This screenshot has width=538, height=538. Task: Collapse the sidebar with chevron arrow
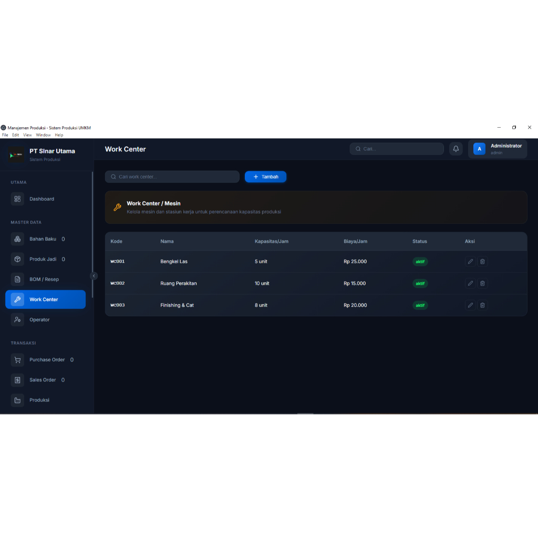94,276
